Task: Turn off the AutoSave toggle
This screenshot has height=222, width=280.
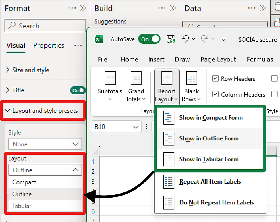Action: coord(149,39)
